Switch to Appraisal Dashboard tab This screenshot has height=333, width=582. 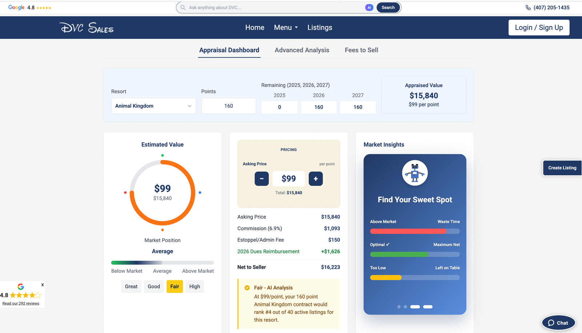tap(229, 50)
